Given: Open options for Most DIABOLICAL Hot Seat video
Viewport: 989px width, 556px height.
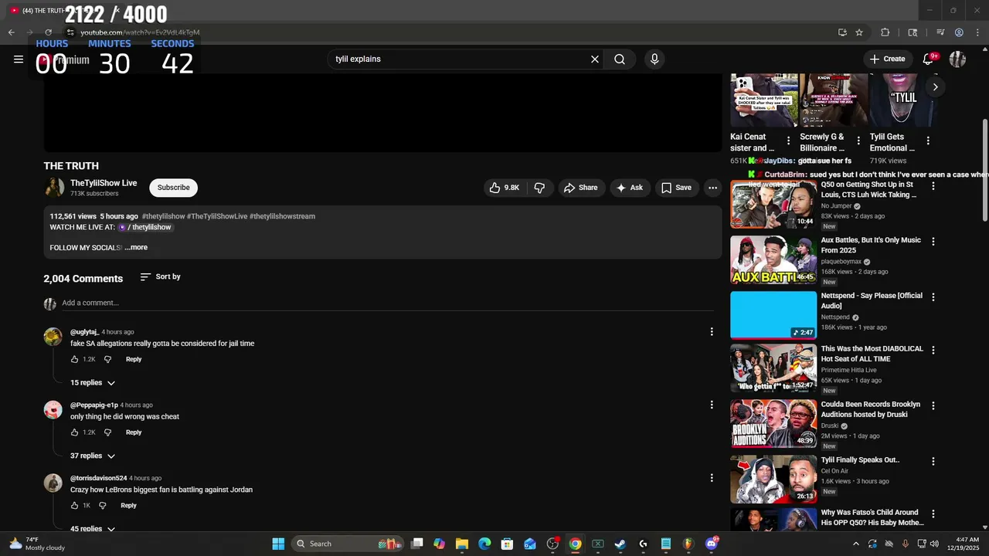Looking at the screenshot, I should coord(933,350).
